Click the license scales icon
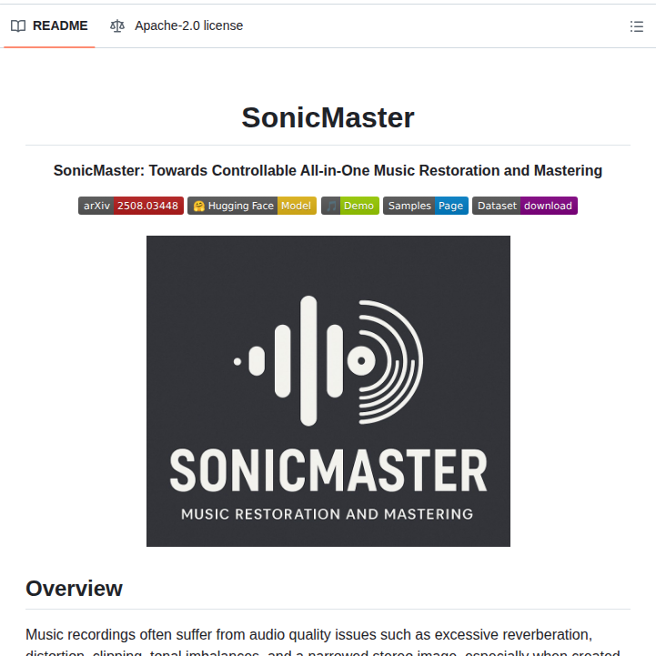656x656 pixels. coord(117,26)
